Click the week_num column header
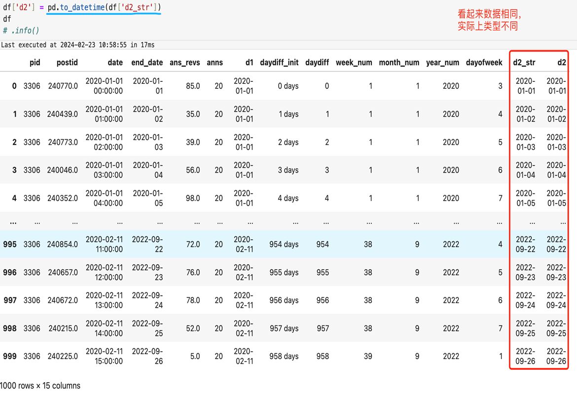This screenshot has width=577, height=395. pyautogui.click(x=354, y=63)
